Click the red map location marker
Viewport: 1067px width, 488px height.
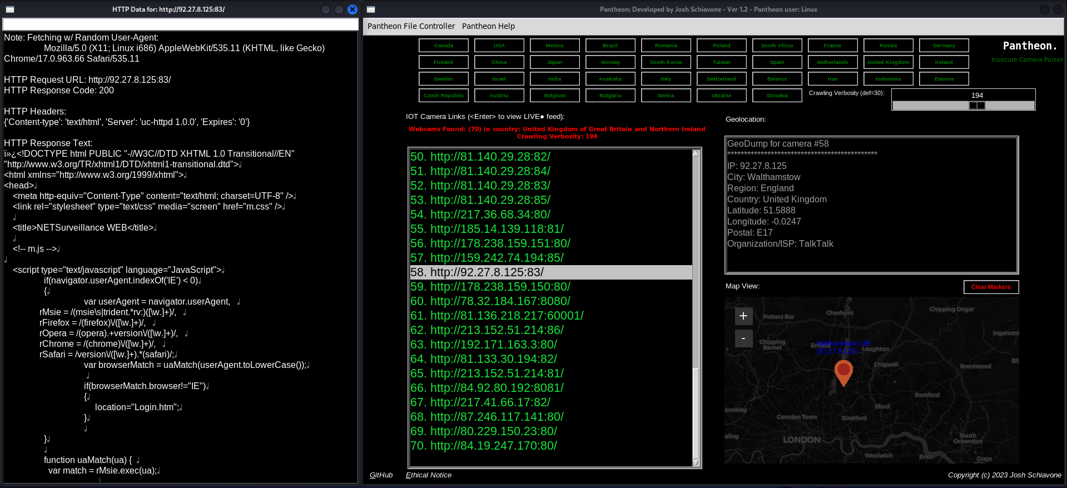(843, 373)
